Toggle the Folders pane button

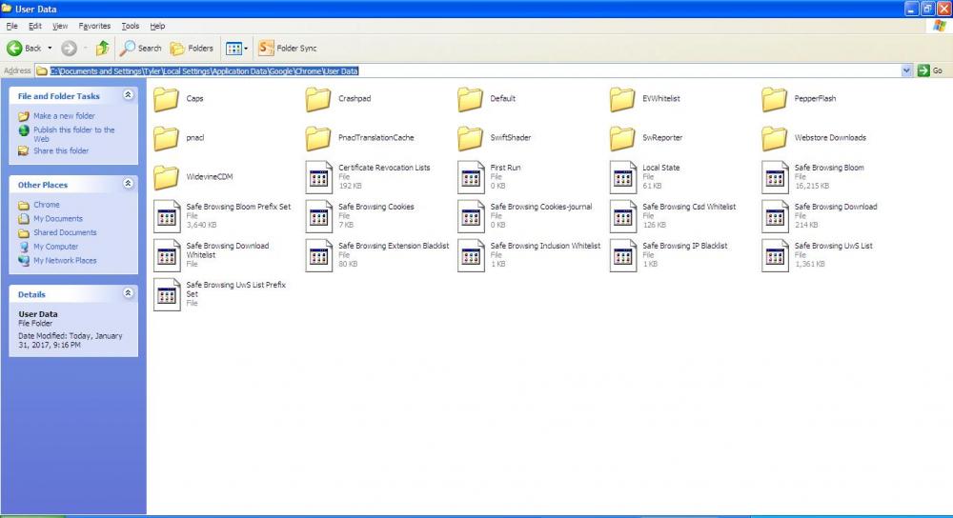tap(192, 48)
